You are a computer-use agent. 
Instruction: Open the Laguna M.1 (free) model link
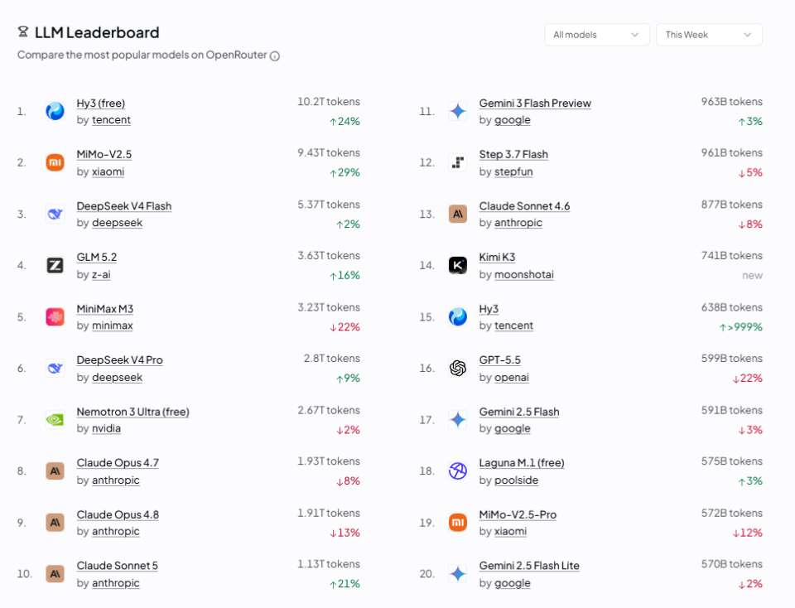(x=522, y=463)
